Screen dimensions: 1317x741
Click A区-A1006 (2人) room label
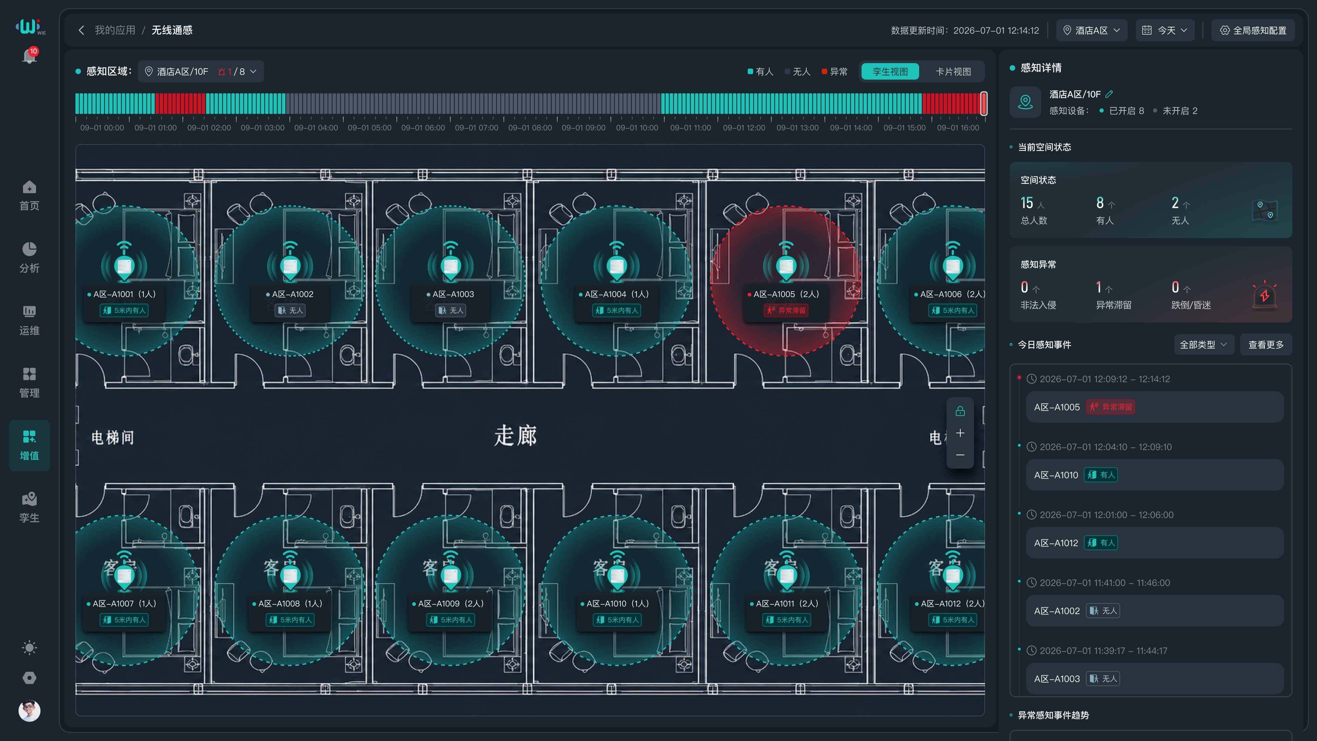[950, 294]
